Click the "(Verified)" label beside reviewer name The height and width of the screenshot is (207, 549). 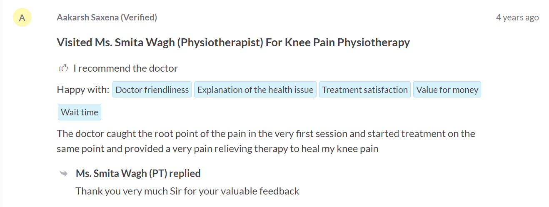tap(139, 17)
